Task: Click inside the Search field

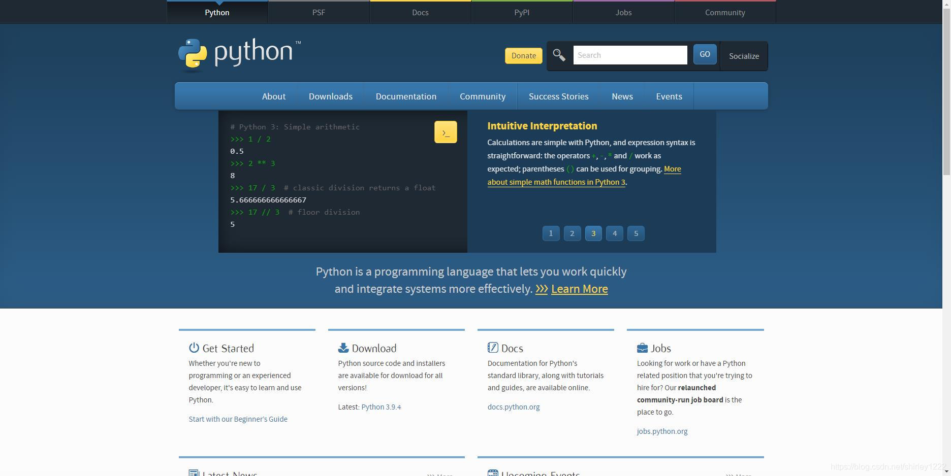Action: 630,55
